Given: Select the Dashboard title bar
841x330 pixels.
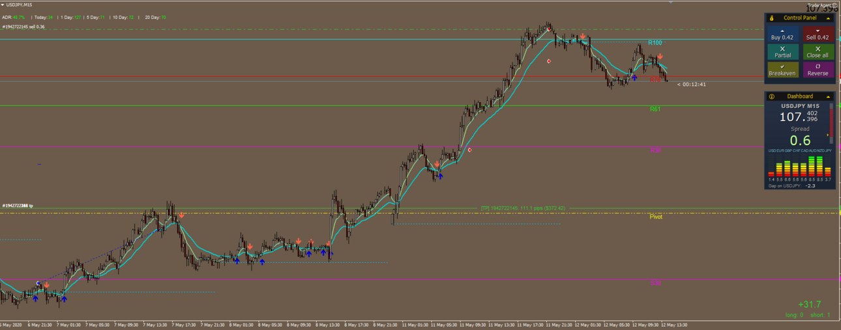Looking at the screenshot, I should click(800, 96).
